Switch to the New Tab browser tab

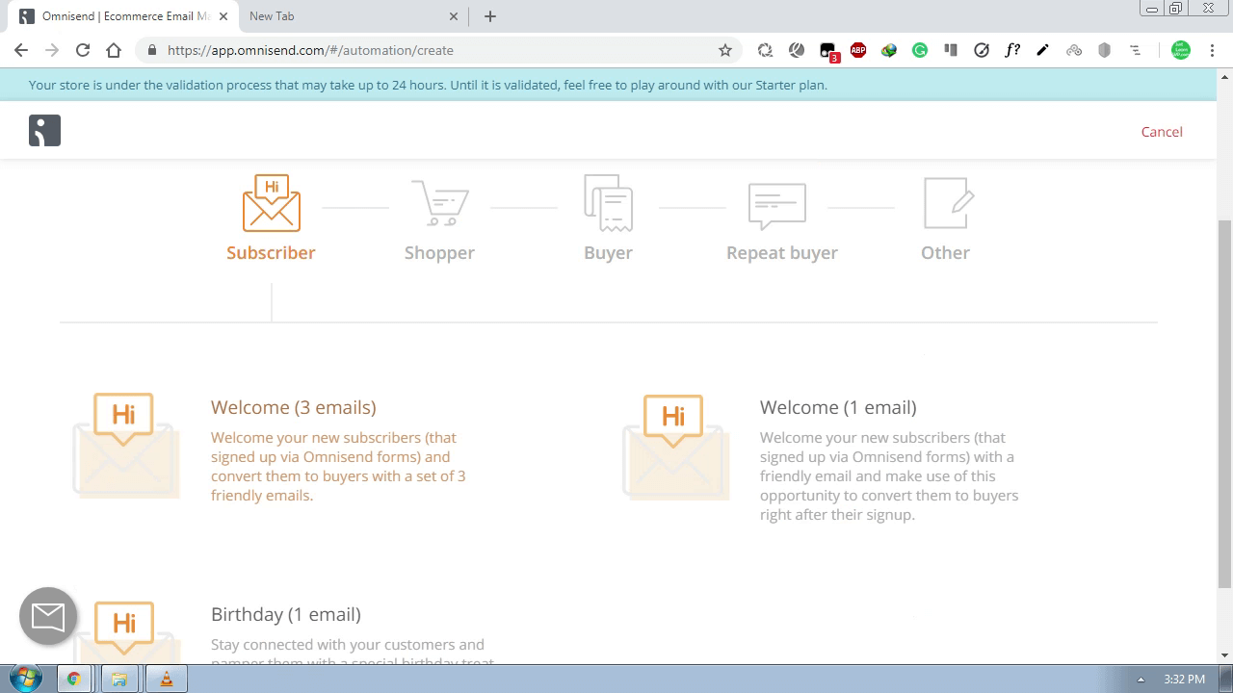pyautogui.click(x=354, y=16)
